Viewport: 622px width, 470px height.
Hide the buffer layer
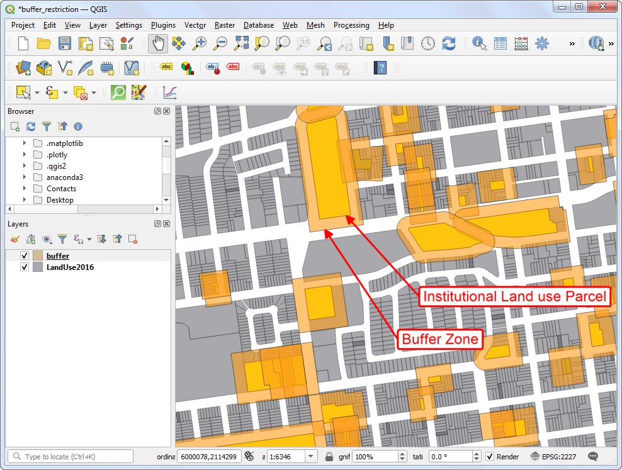click(24, 255)
